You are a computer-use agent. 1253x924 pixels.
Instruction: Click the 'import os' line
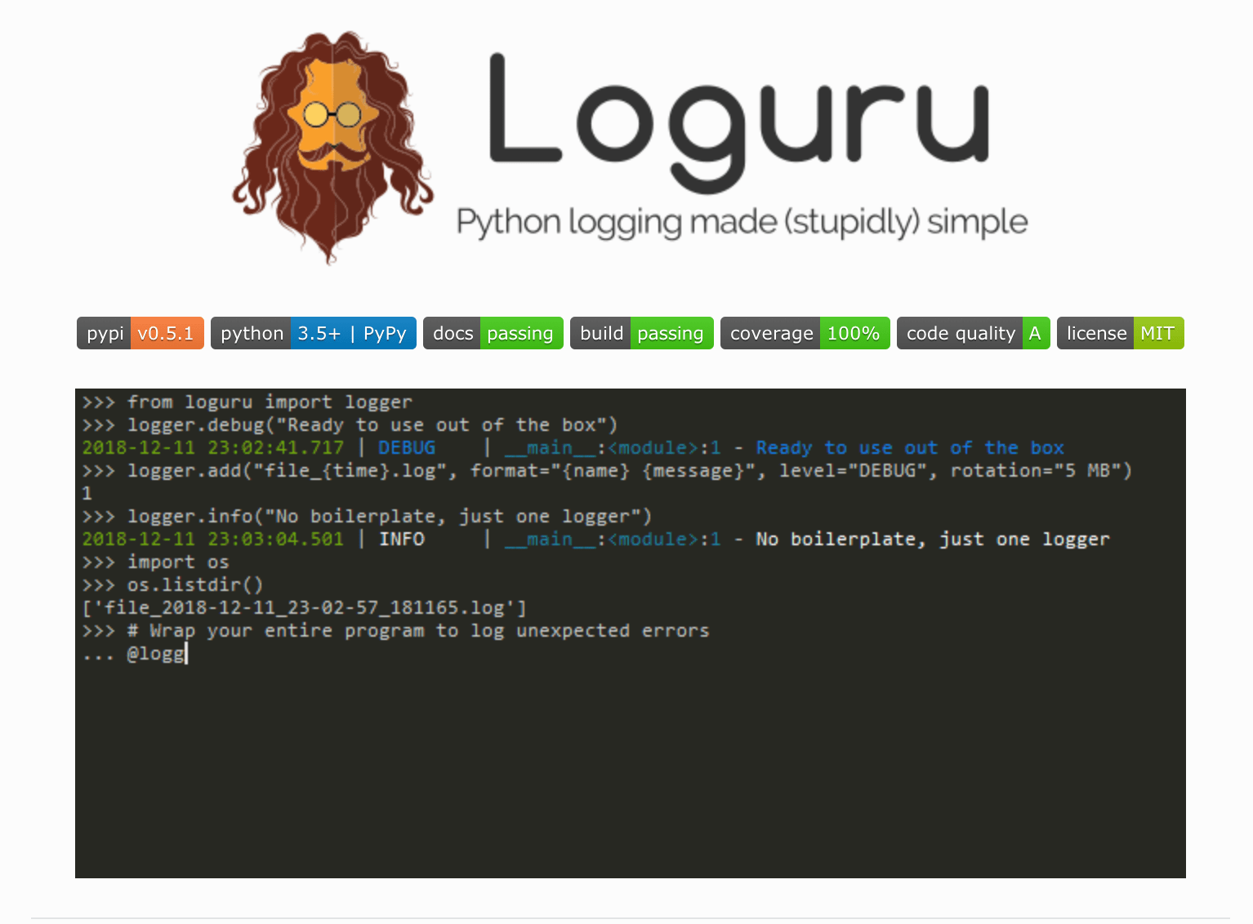click(156, 562)
